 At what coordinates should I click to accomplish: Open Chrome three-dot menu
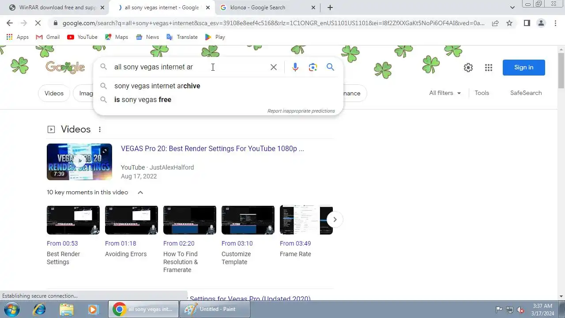(x=555, y=23)
